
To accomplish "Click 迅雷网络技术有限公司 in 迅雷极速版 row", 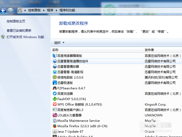I will 160,83.
